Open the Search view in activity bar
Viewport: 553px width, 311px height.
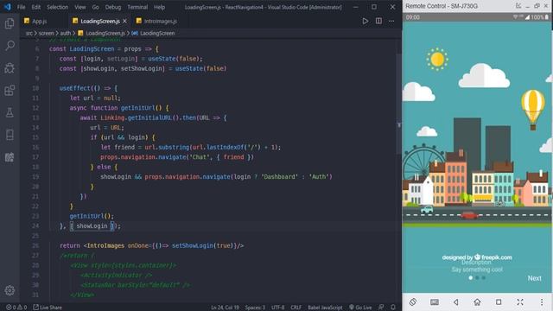point(10,46)
